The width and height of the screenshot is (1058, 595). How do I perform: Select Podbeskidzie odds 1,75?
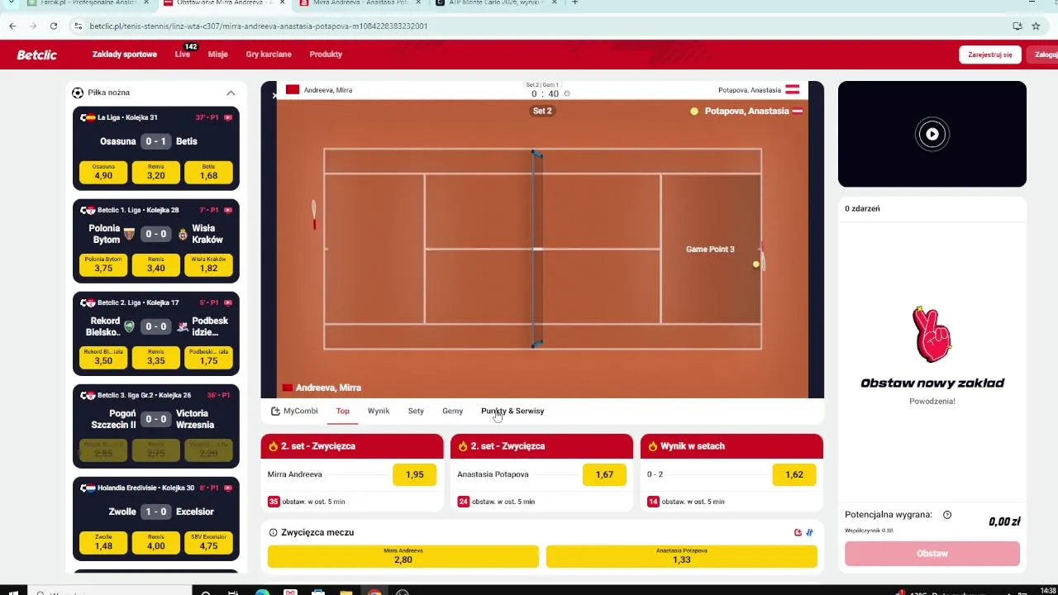coord(208,357)
